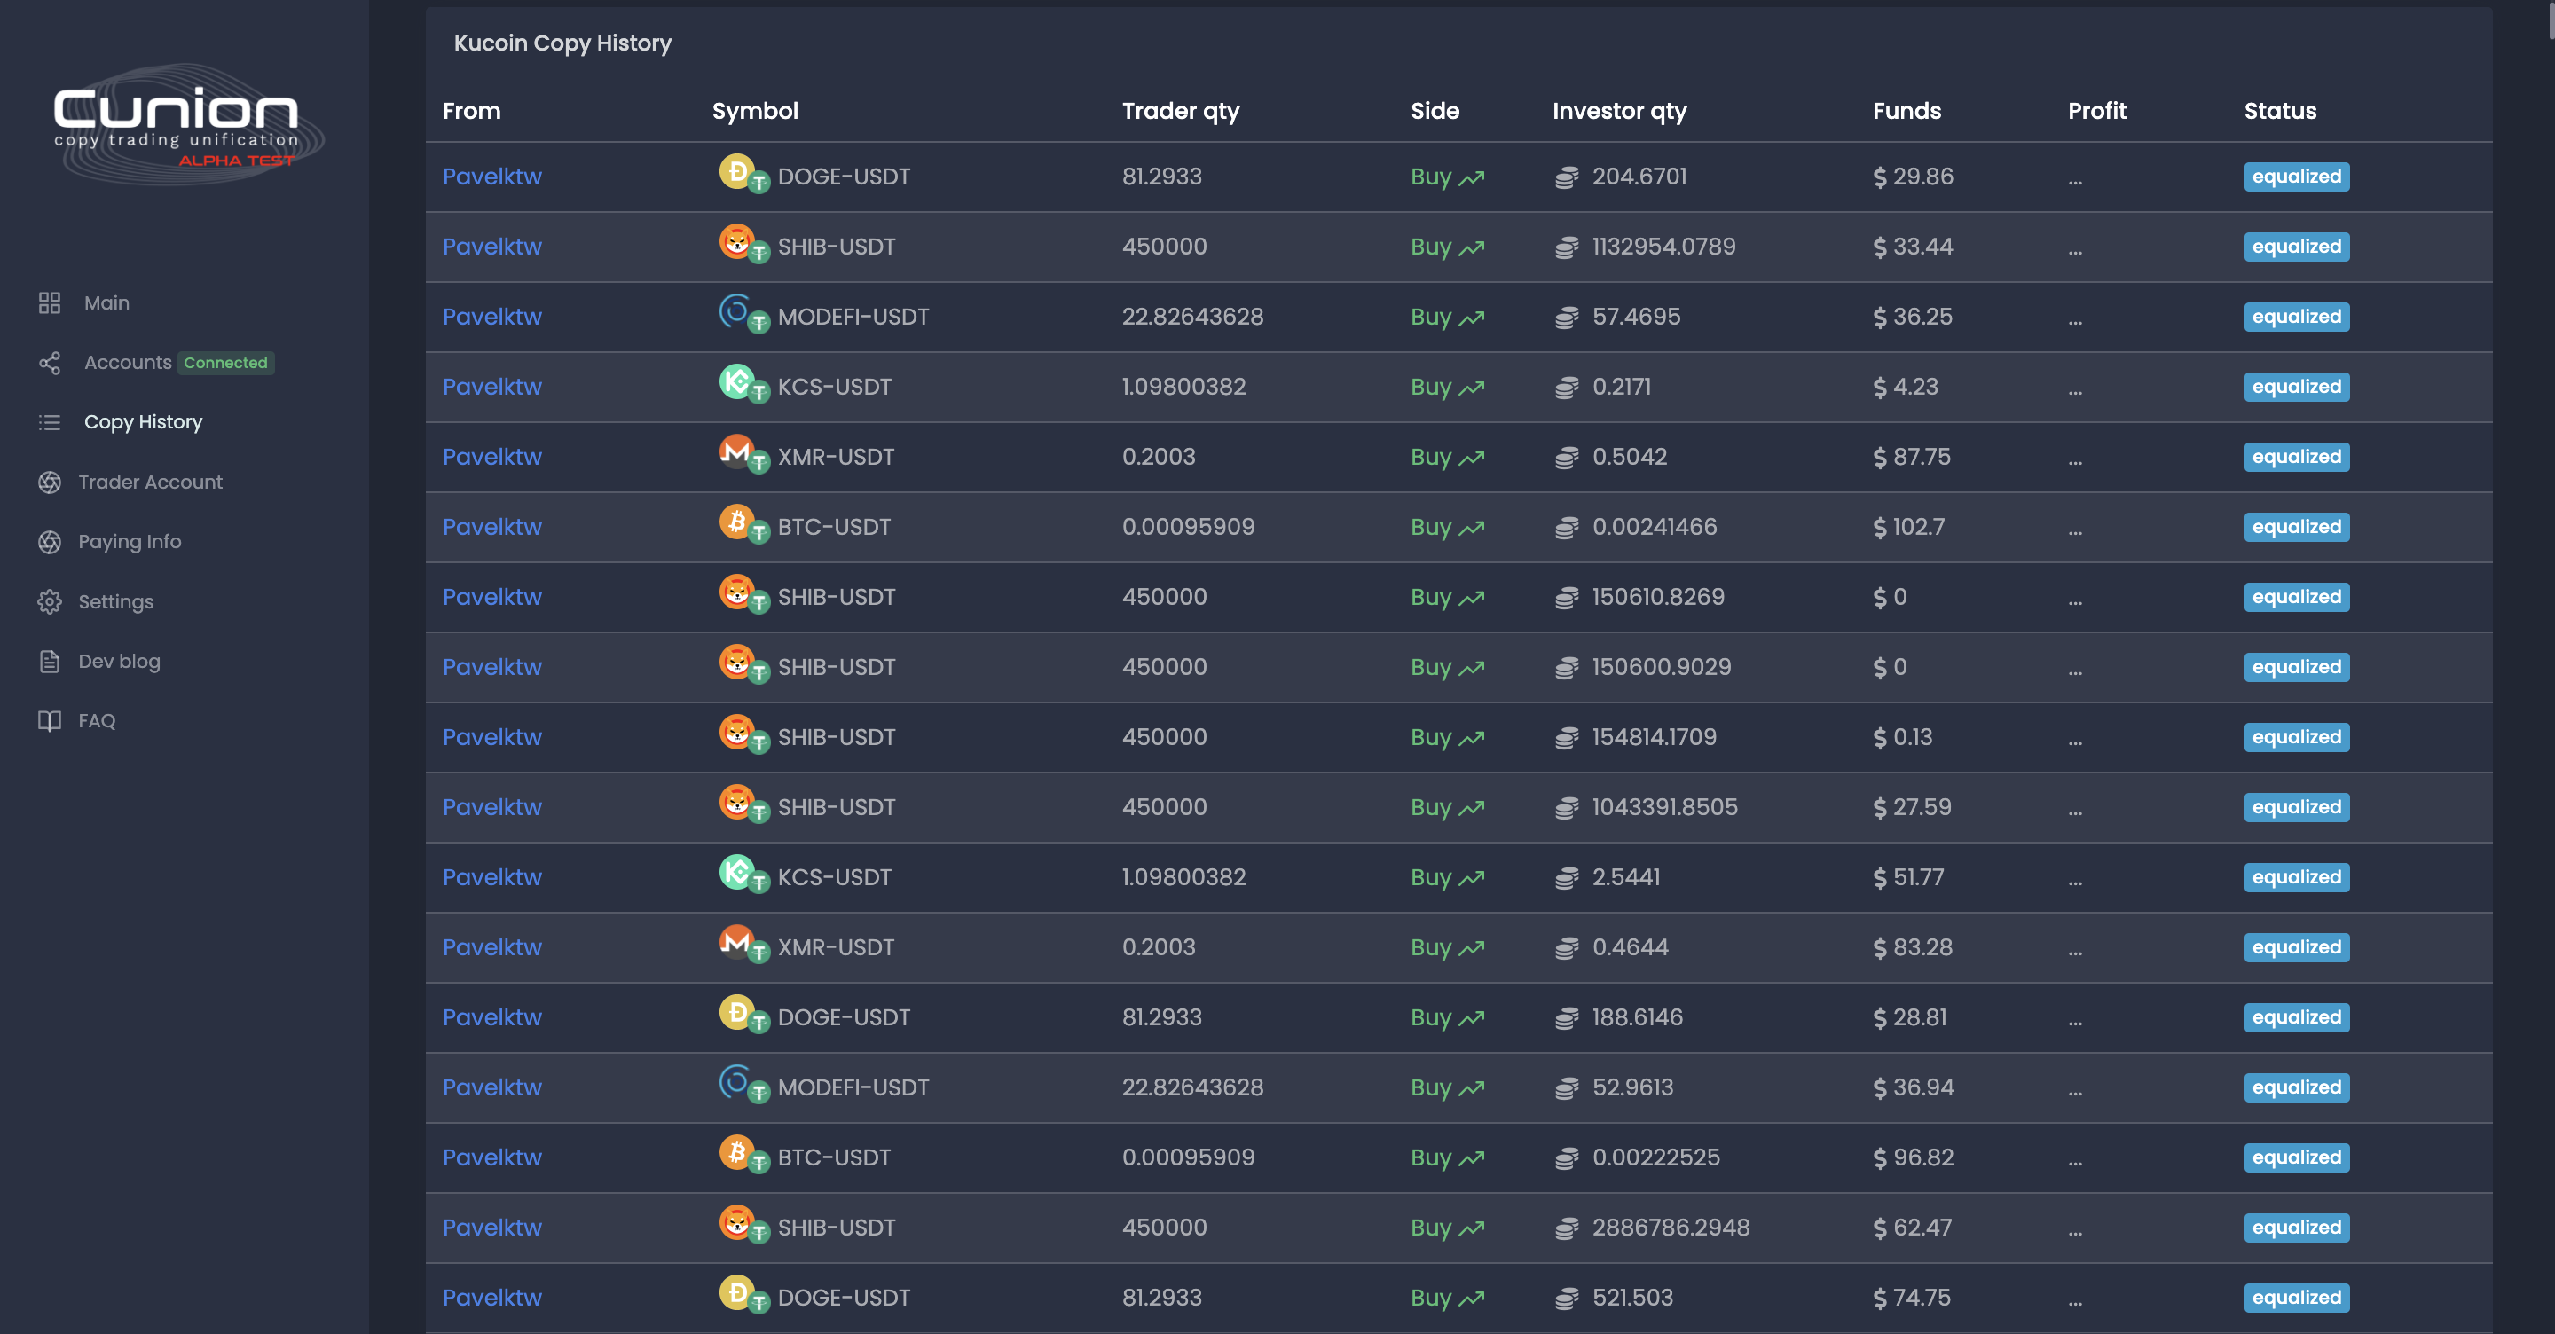Click equalized status badge in $74.75 row
2555x1334 pixels.
tap(2296, 1299)
